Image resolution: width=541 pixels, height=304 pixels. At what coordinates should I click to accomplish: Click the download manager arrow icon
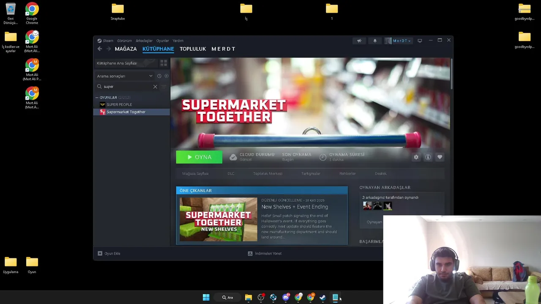(250, 253)
